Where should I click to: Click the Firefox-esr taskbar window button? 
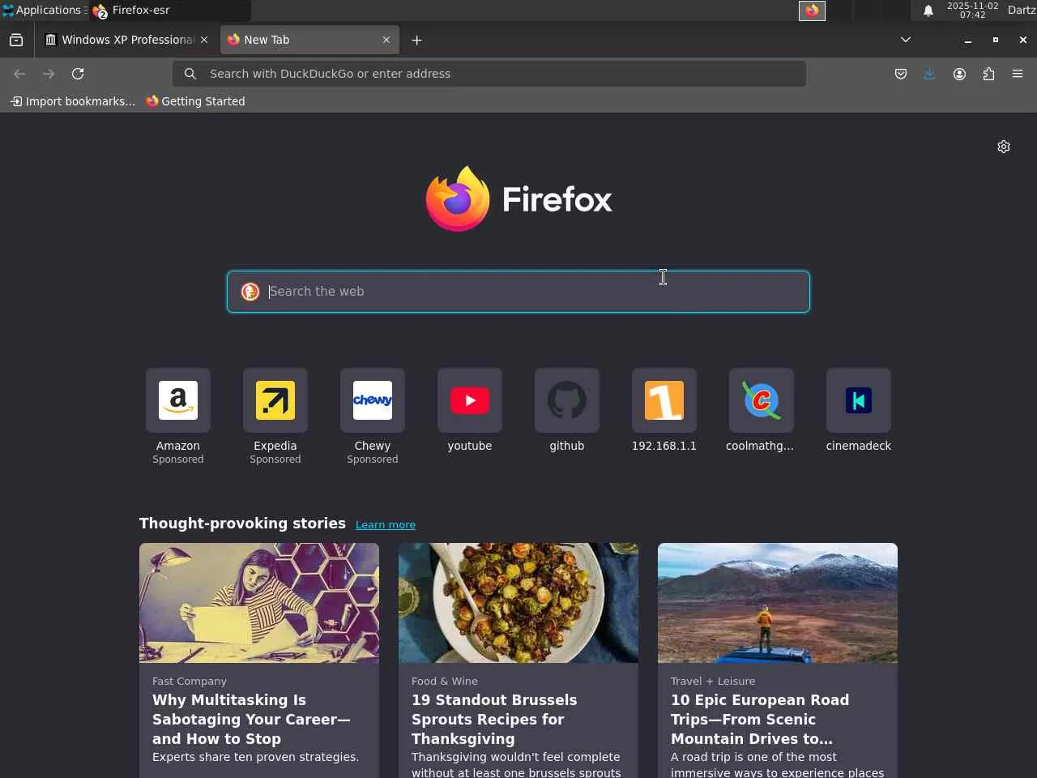170,11
